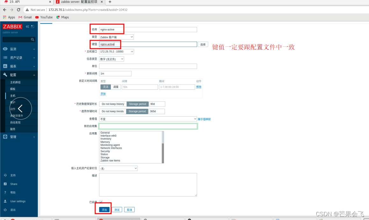The width and height of the screenshot is (369, 220).
Task: Click the 更新间隔 input field
Action: (x=115, y=73)
